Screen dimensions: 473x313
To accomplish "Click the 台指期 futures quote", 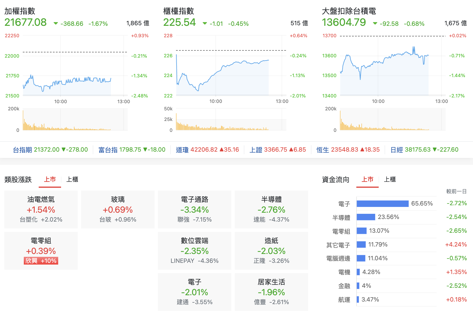I will 50,150.
